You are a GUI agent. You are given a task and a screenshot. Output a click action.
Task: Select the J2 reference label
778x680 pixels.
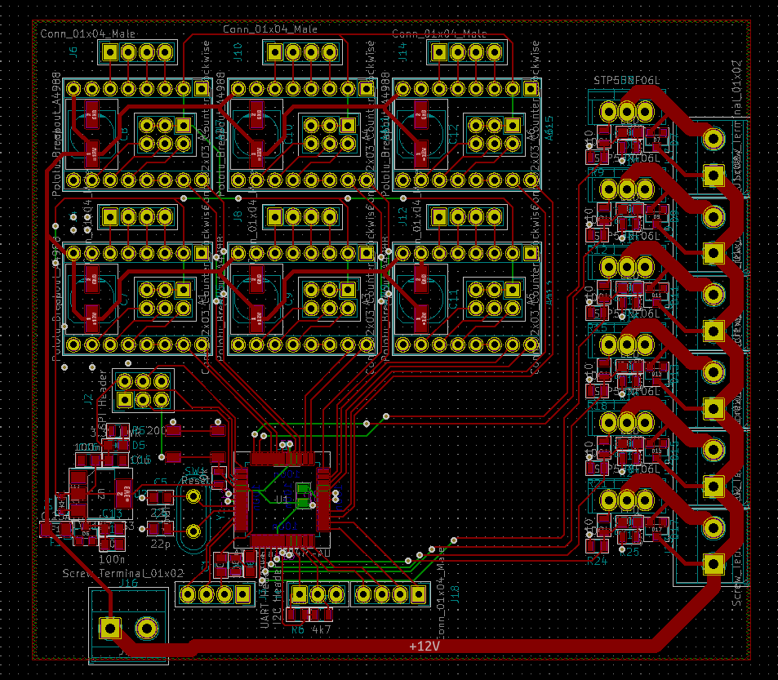pos(88,398)
